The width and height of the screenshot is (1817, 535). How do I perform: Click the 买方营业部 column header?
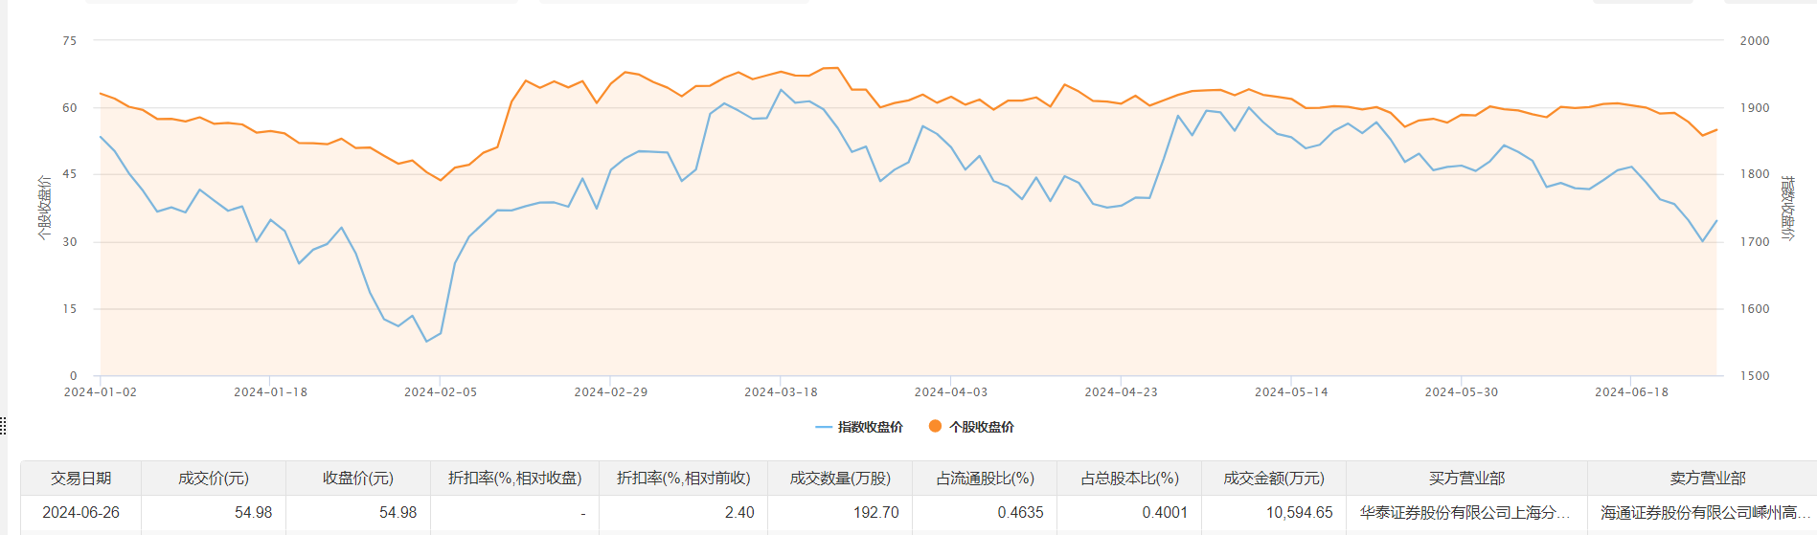(x=1466, y=478)
